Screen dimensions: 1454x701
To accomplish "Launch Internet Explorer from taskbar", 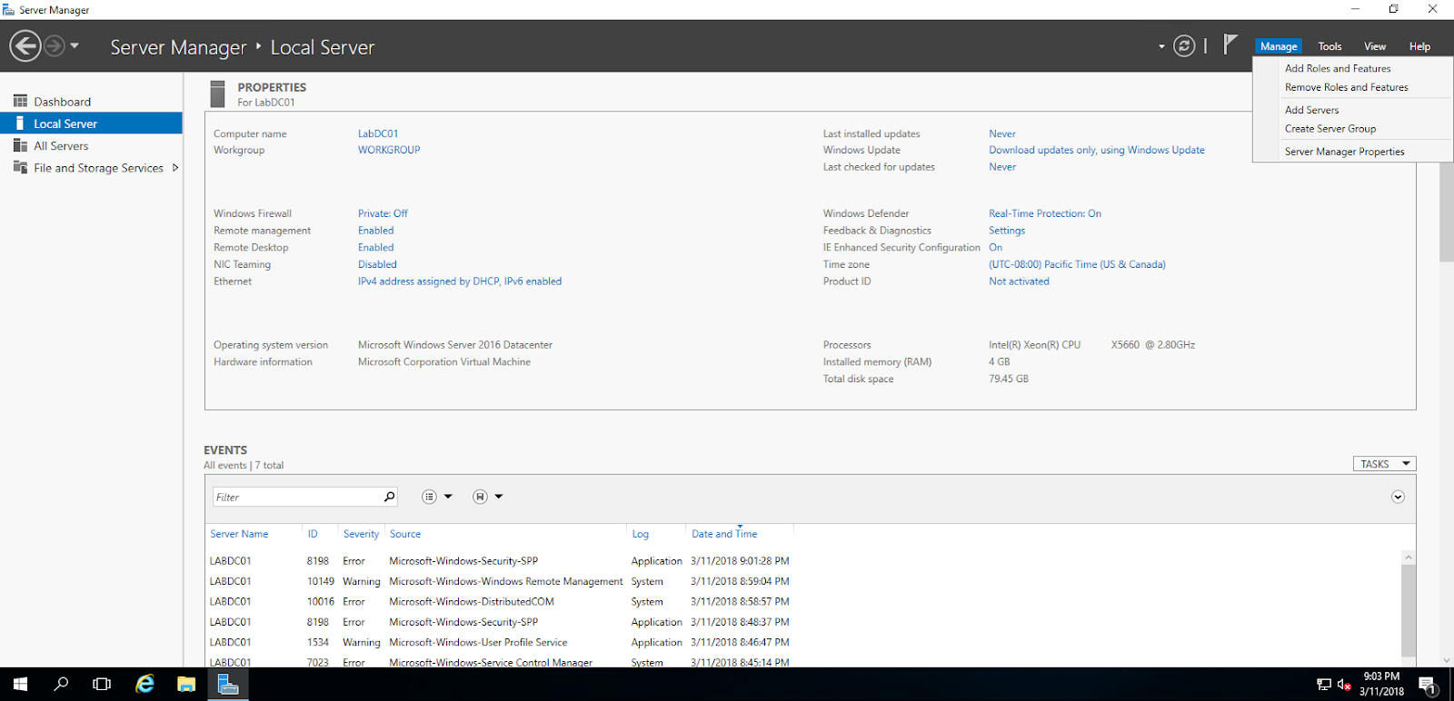I will [x=144, y=684].
